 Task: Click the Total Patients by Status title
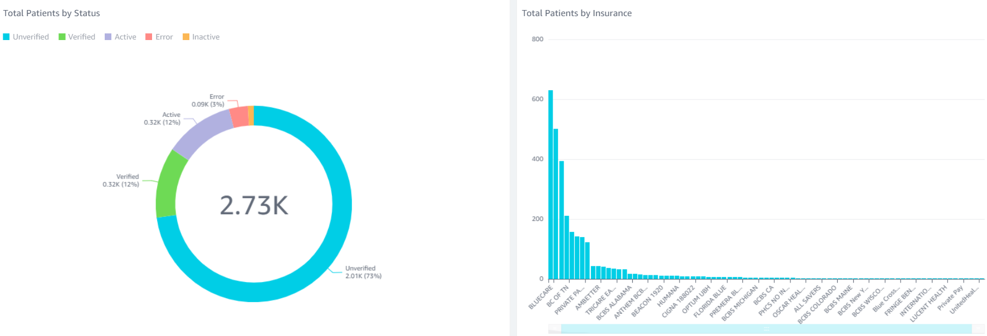[52, 13]
